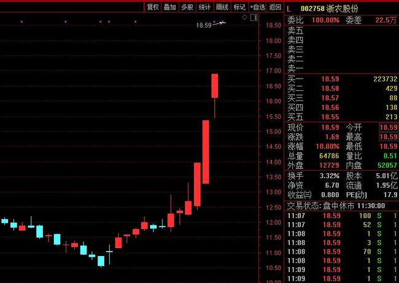399x283 pixels.
Task: Click stock name 002758 浙农股份
Action: [329, 9]
